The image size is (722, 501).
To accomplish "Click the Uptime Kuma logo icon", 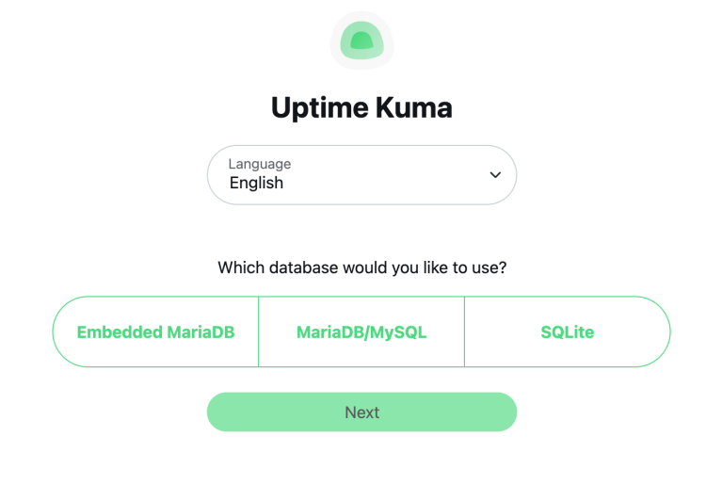I will pyautogui.click(x=361, y=40).
